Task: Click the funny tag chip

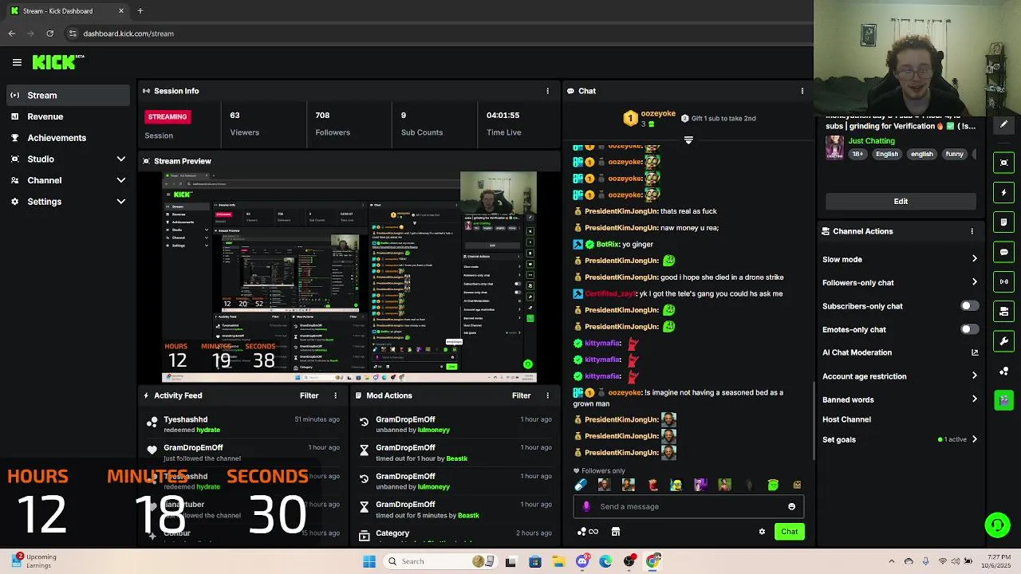Action: tap(954, 154)
